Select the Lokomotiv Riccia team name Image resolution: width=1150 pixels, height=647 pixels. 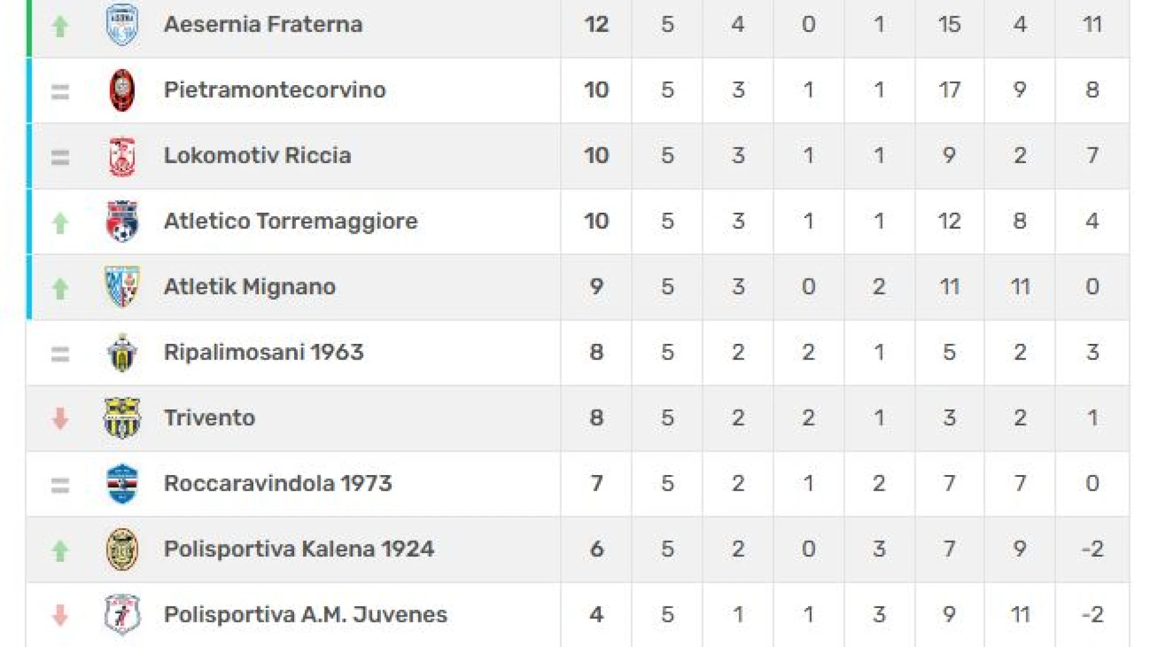coord(258,156)
